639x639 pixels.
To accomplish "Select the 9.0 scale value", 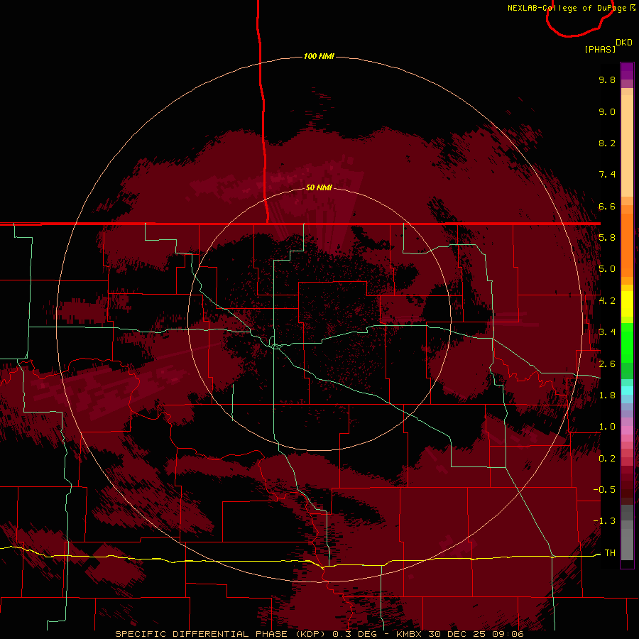I will [x=607, y=111].
